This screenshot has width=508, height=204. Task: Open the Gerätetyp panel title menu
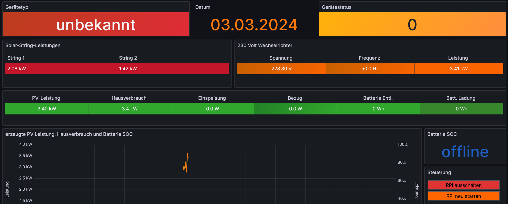[17, 7]
